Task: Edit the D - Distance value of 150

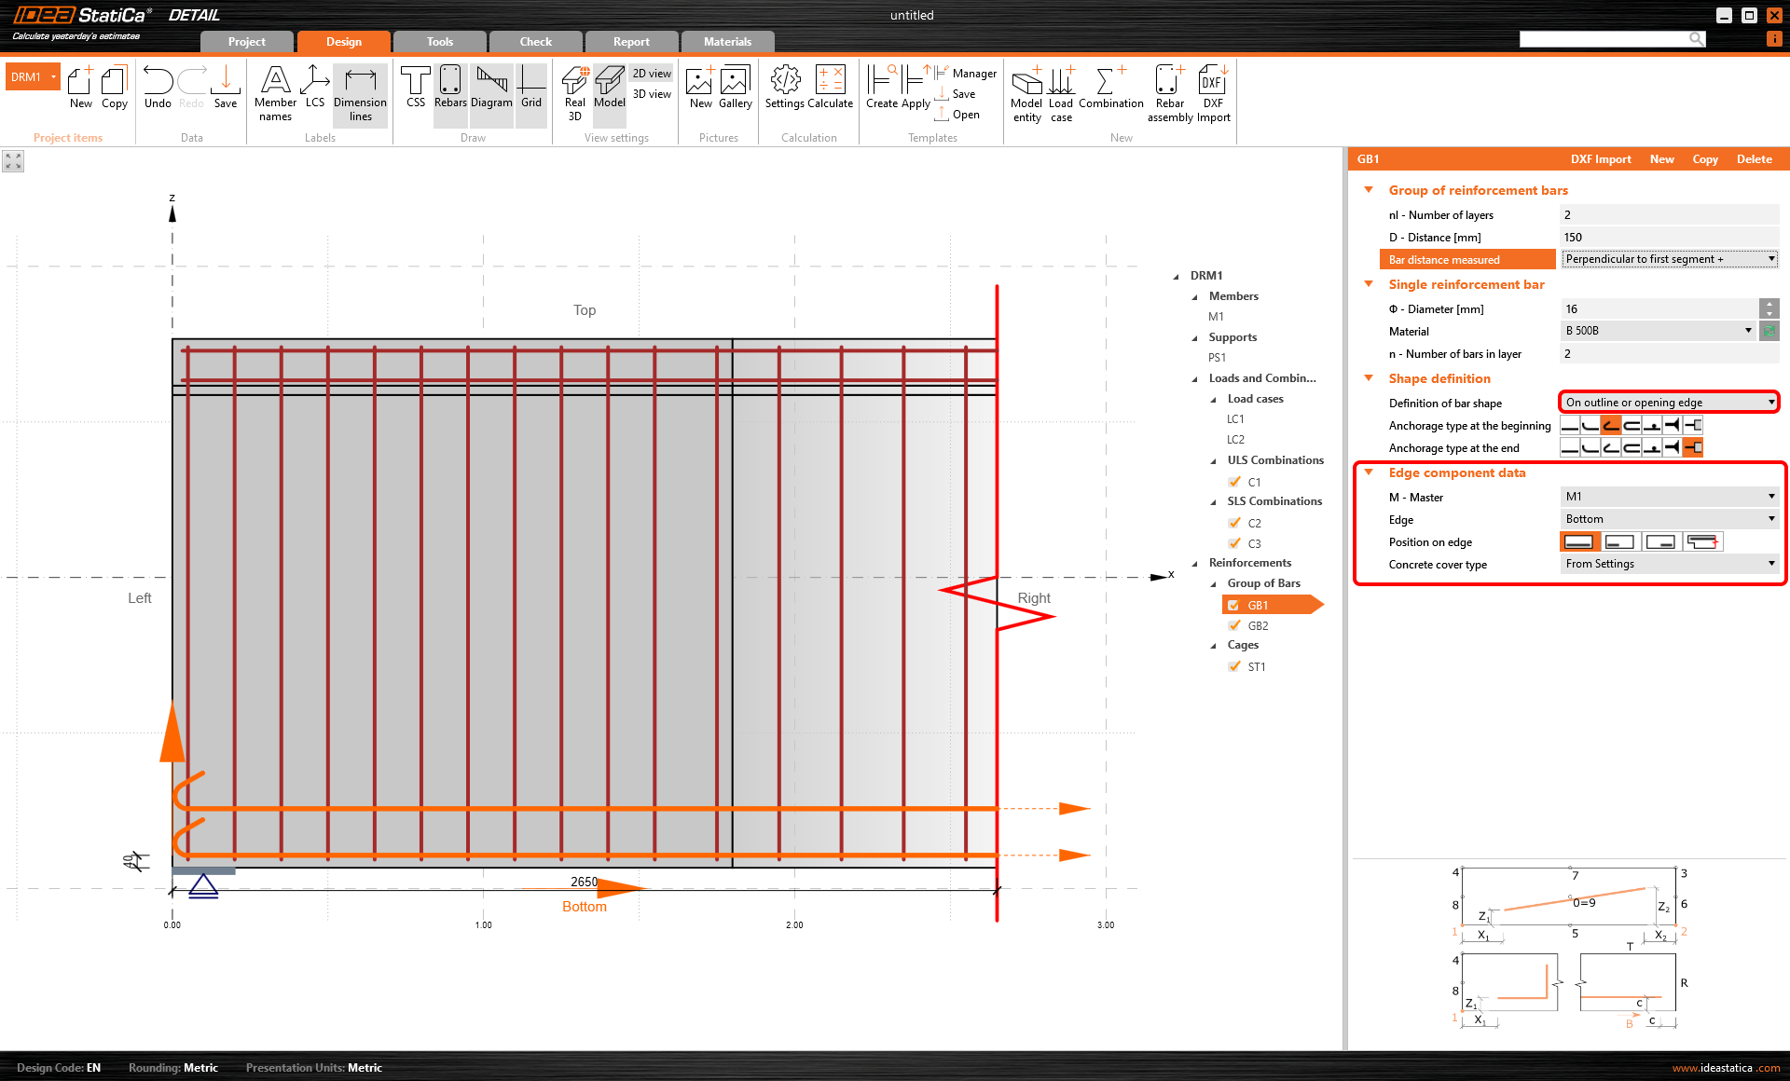Action: point(1669,237)
